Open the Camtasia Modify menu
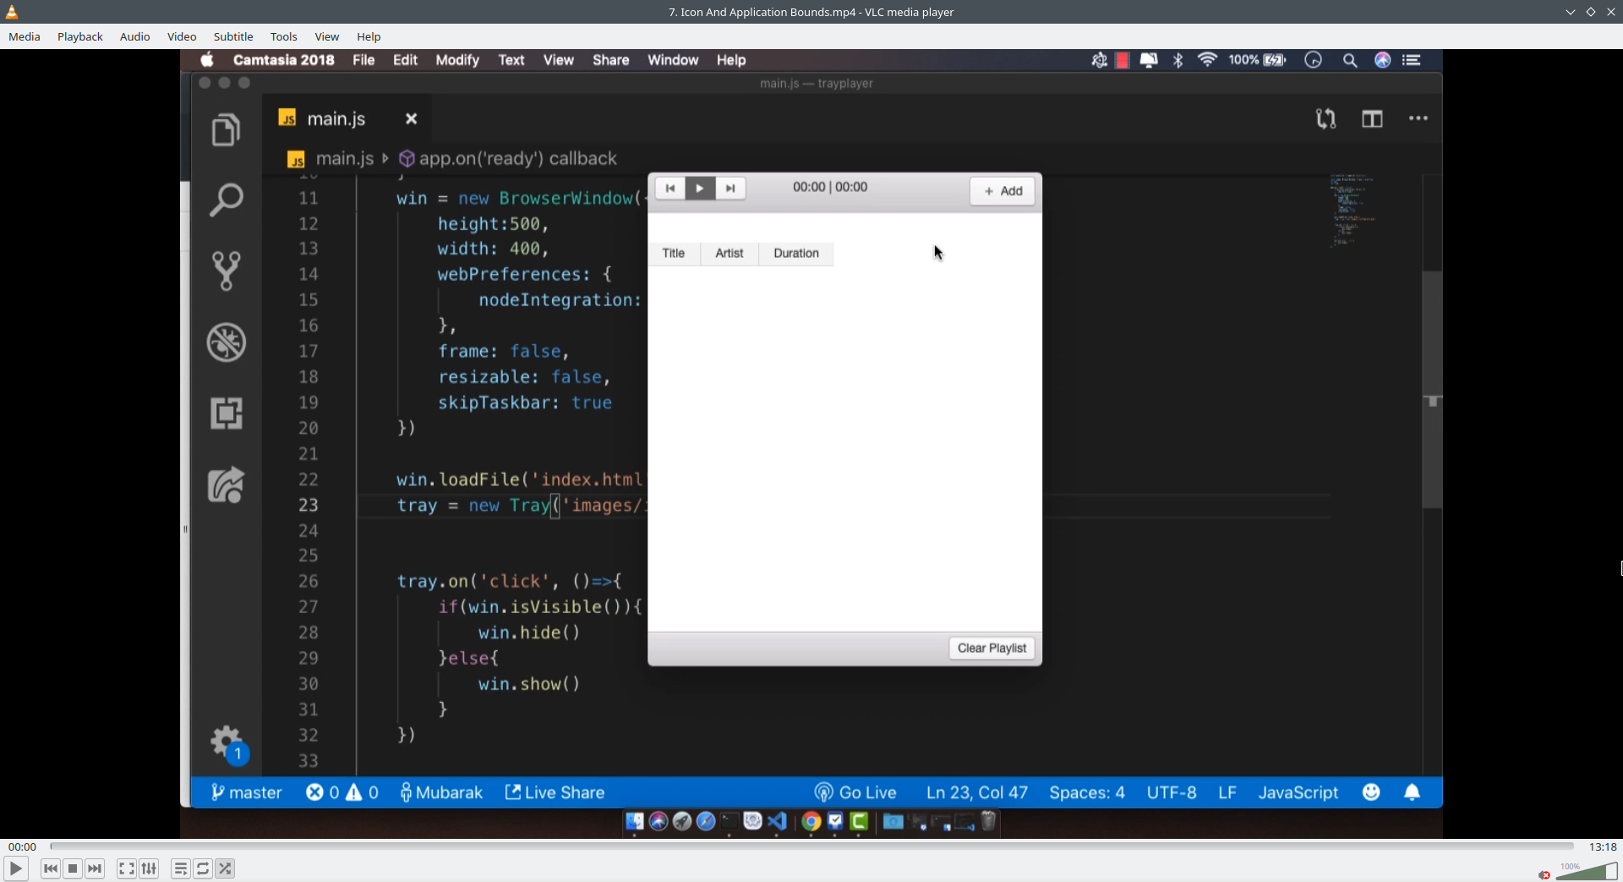1623x882 pixels. pyautogui.click(x=457, y=60)
